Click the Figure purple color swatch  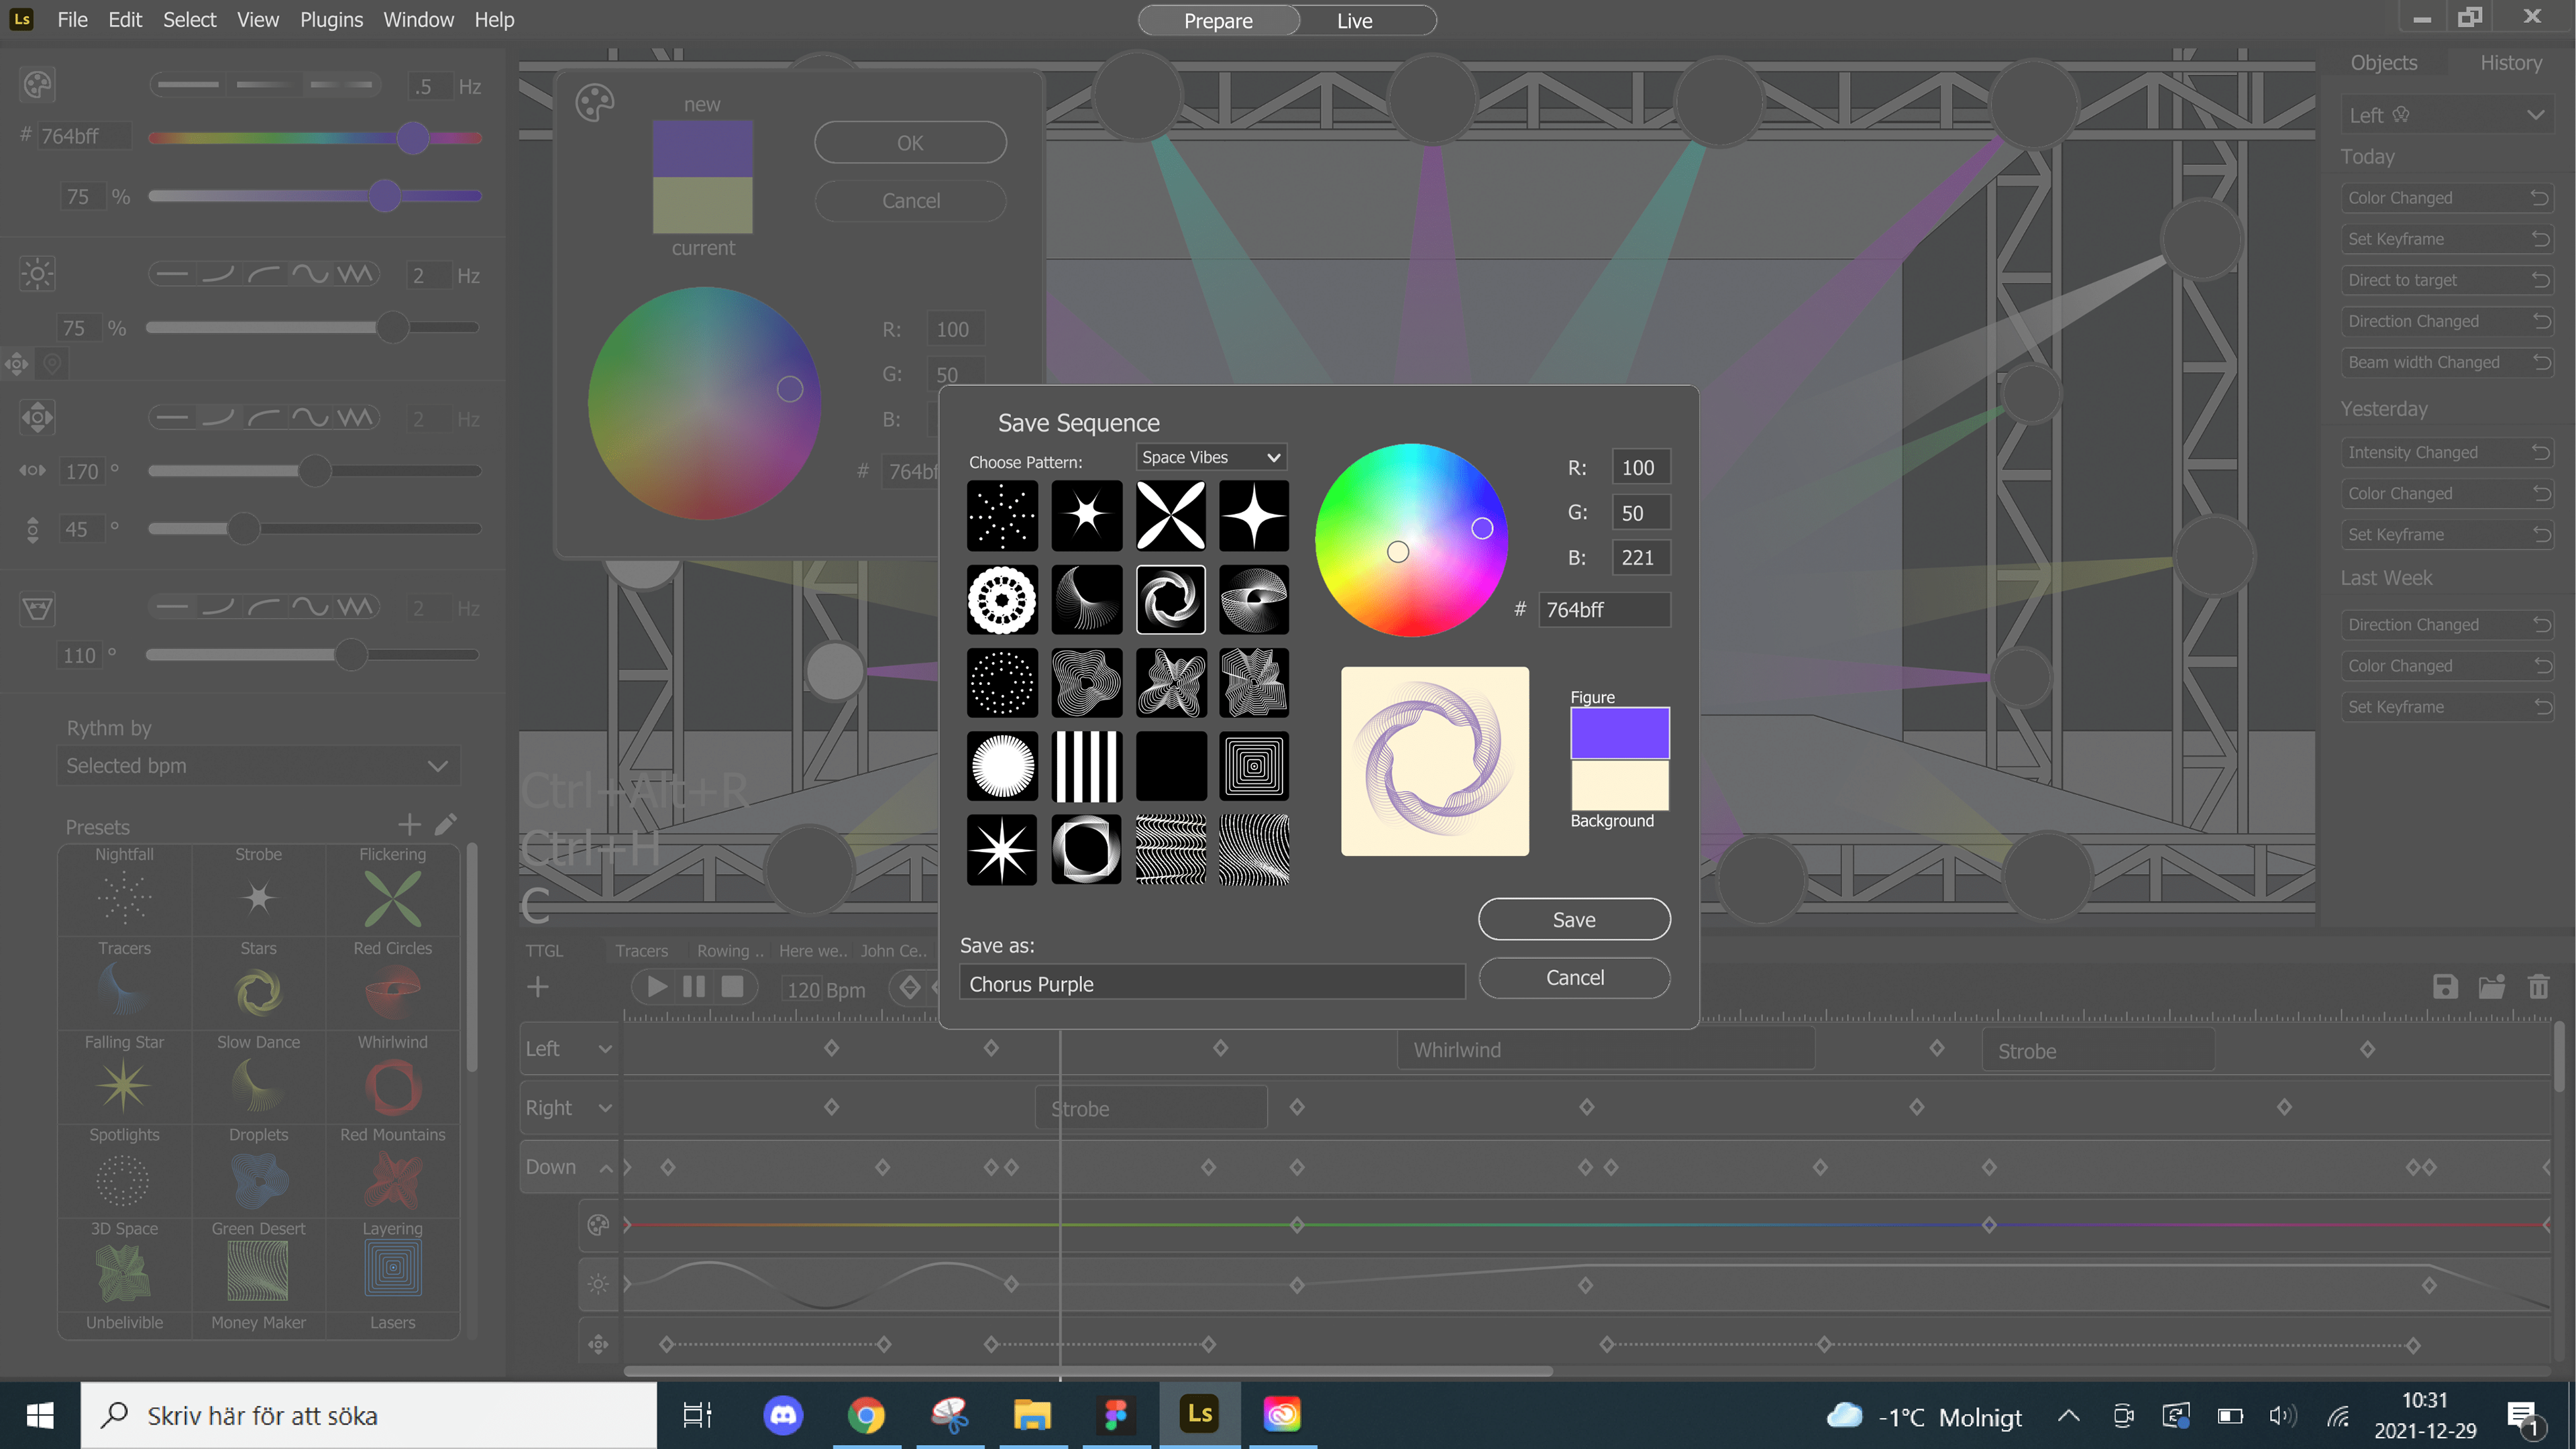[x=1619, y=733]
